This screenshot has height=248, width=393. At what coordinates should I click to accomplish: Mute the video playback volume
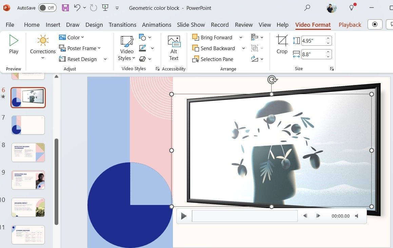click(x=356, y=216)
